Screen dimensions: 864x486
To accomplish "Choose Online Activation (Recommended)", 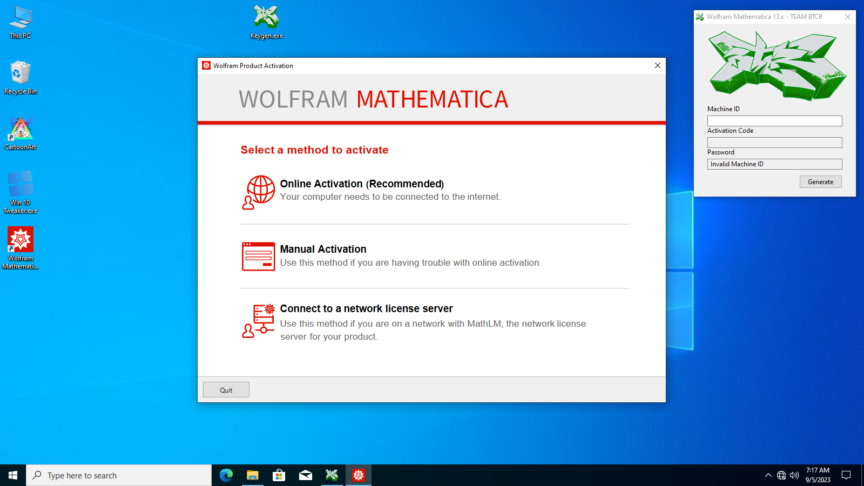I will [362, 184].
